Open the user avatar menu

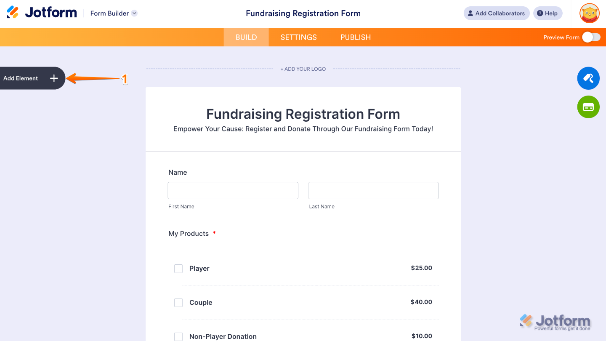(589, 13)
